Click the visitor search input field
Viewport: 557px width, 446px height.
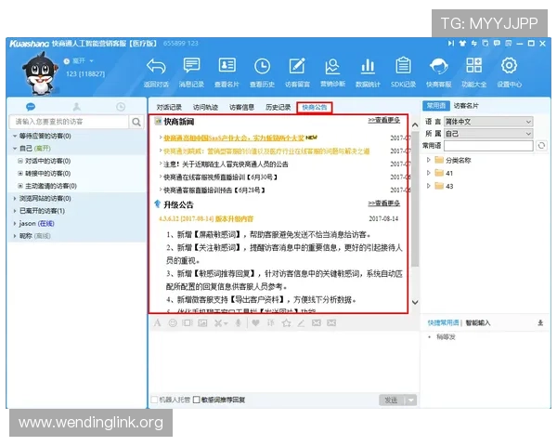[69, 122]
